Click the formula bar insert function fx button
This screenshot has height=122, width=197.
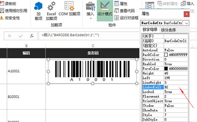pyautogui.click(x=32, y=36)
